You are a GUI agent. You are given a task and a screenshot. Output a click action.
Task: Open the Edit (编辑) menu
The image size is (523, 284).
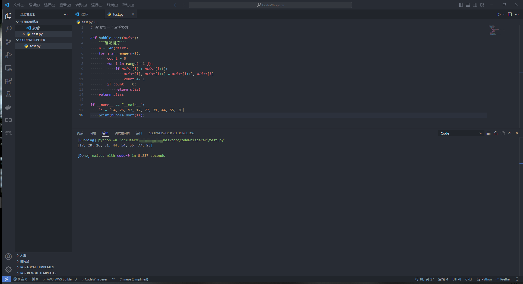[34, 5]
